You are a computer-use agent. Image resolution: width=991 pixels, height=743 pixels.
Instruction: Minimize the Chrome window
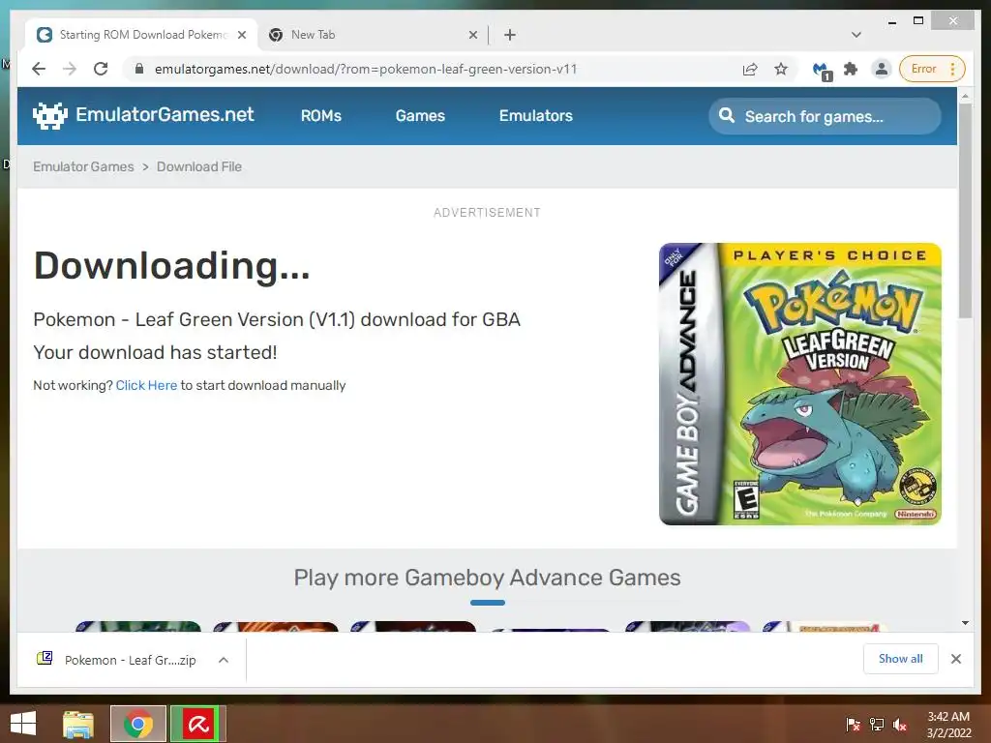[x=892, y=21]
